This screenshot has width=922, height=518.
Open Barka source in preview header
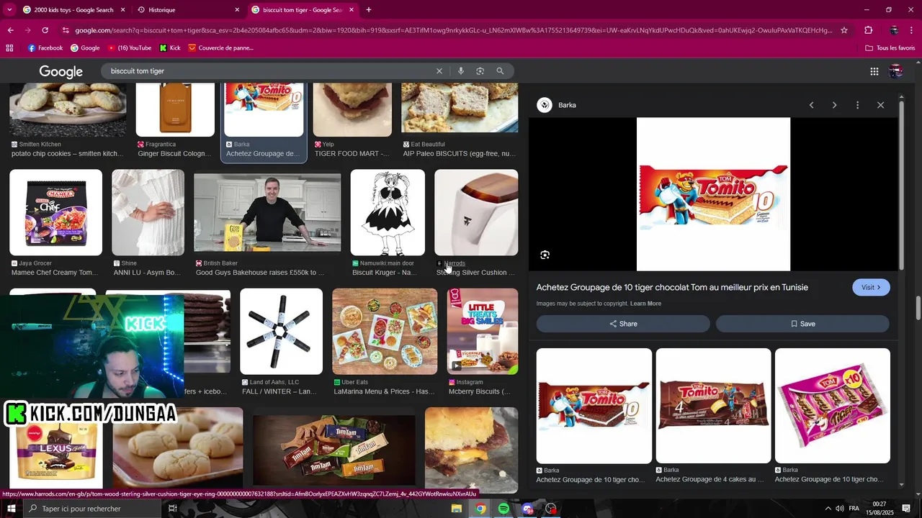point(557,105)
